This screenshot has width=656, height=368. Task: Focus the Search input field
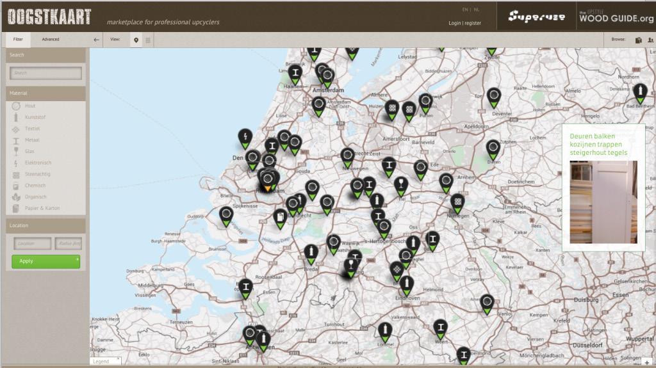(45, 73)
